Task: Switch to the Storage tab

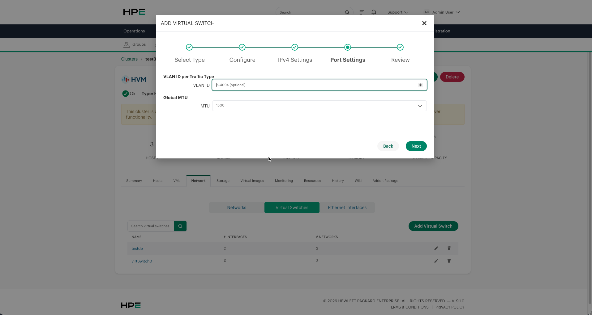Action: tap(223, 181)
